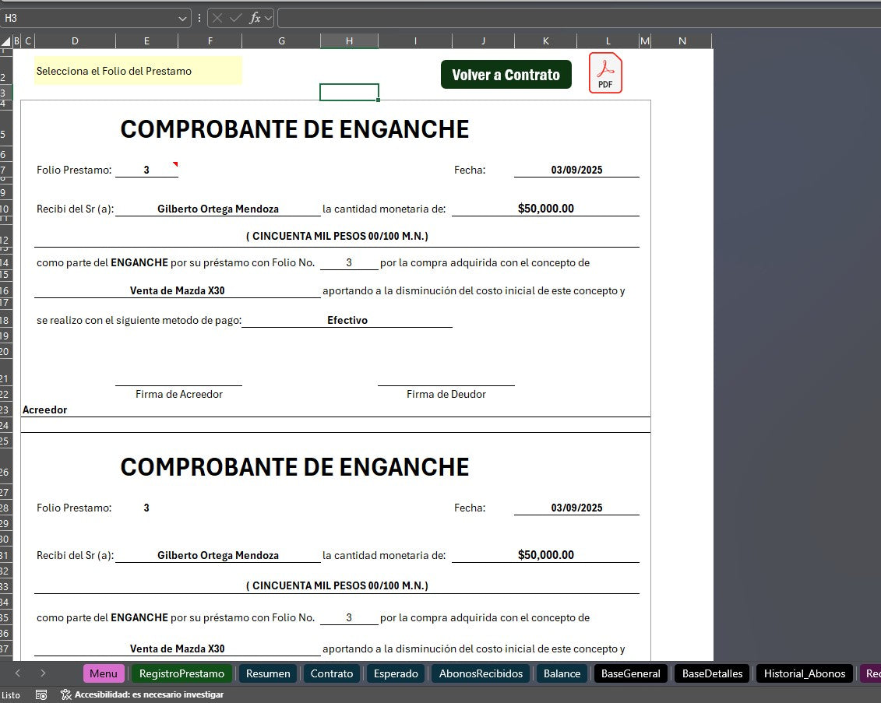This screenshot has height=703, width=881.
Task: Click the Cancel X icon in formula bar
Action: [x=217, y=18]
